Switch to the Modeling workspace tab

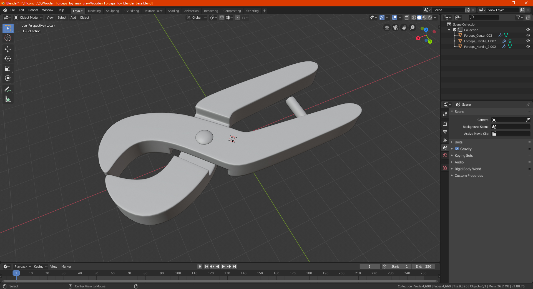[94, 11]
